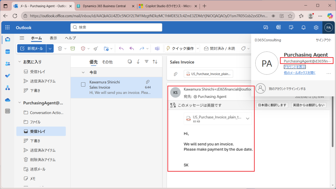Forward the message arrow

pos(142,49)
